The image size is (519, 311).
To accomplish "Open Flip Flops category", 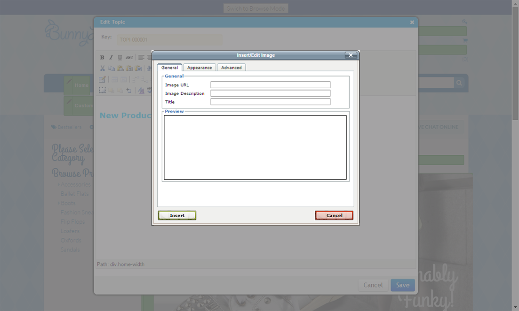I will (72, 221).
